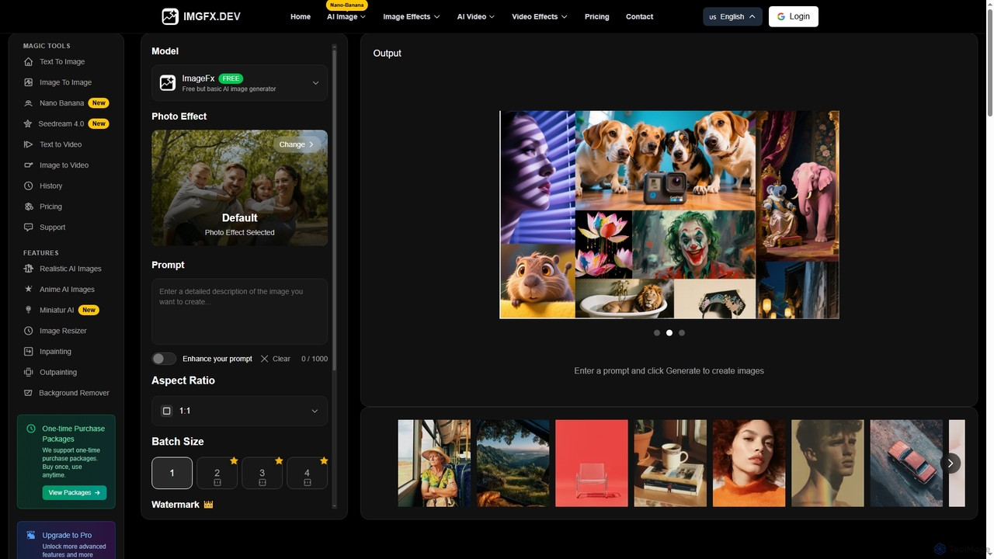Image resolution: width=994 pixels, height=559 pixels.
Task: Open the Default photo effect preview
Action: click(239, 188)
